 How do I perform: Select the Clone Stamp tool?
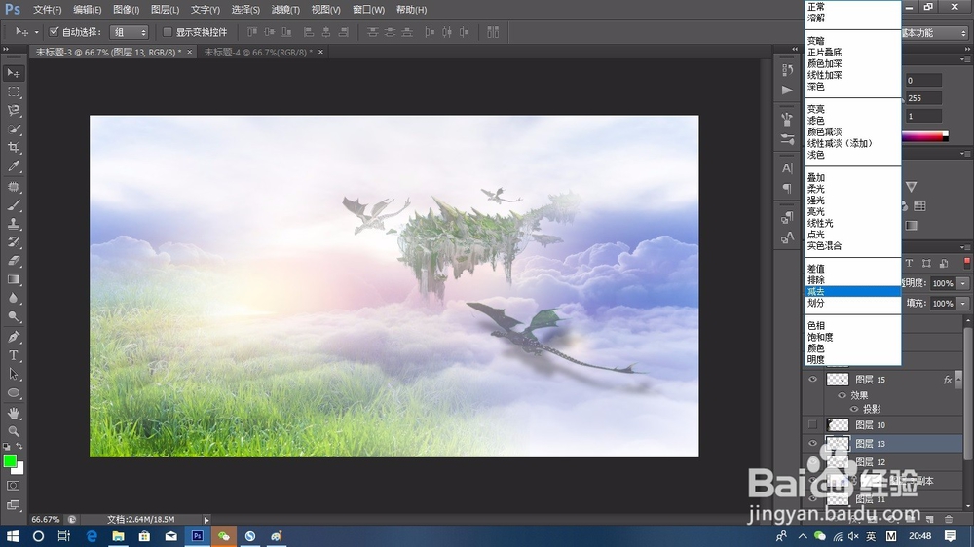pos(13,224)
